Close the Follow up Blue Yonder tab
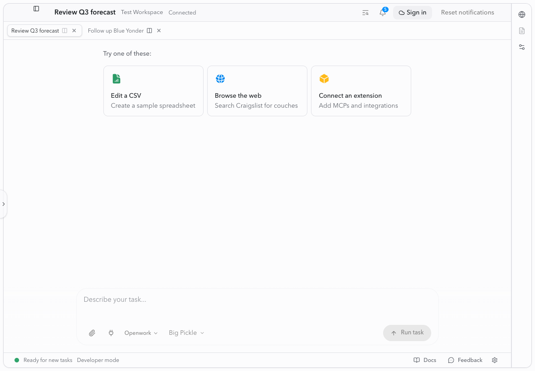The width and height of the screenshot is (535, 371). 159,31
